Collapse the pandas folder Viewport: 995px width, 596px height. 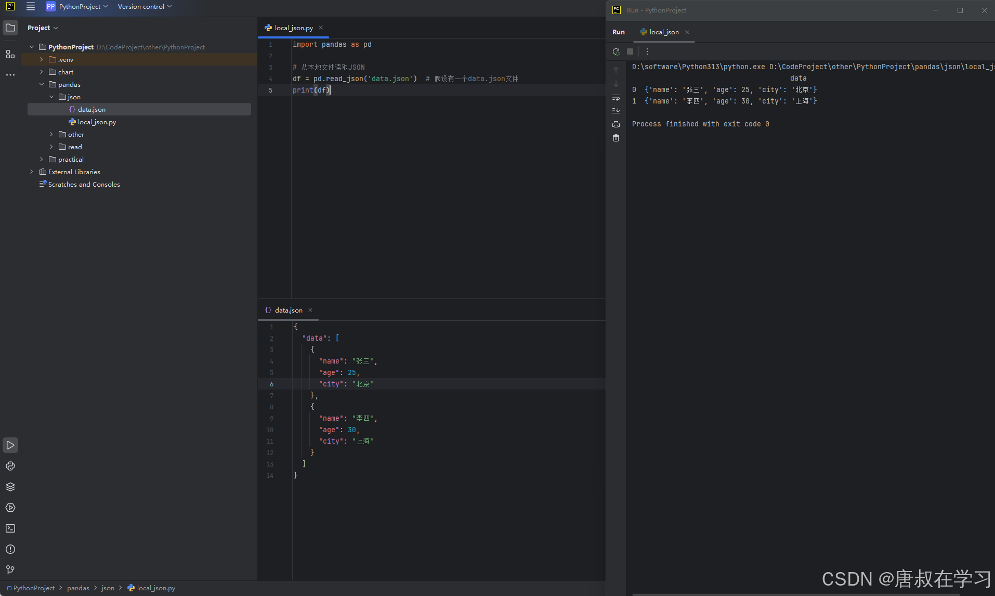pyautogui.click(x=42, y=84)
